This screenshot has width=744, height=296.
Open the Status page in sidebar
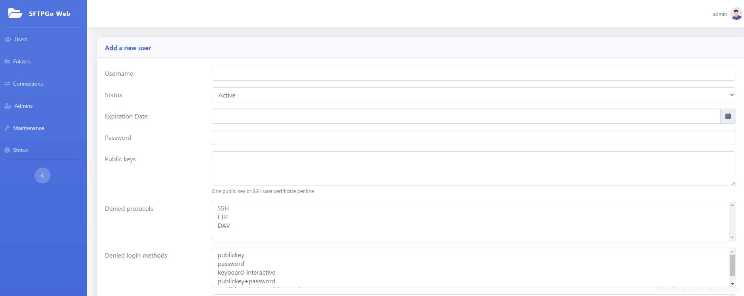[20, 150]
